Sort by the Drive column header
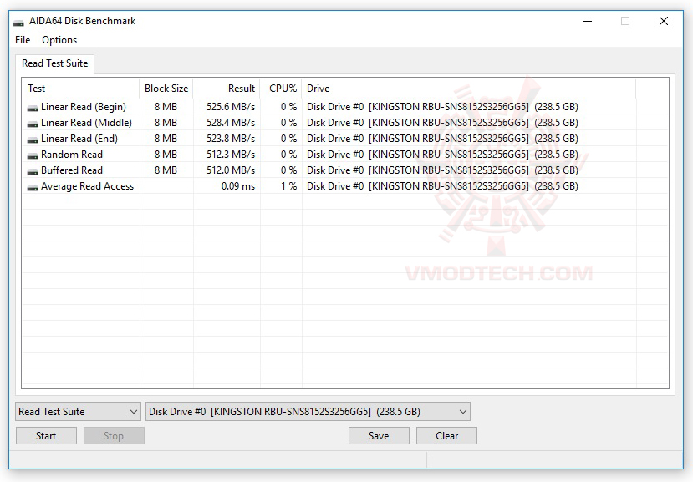The image size is (693, 482). 469,89
